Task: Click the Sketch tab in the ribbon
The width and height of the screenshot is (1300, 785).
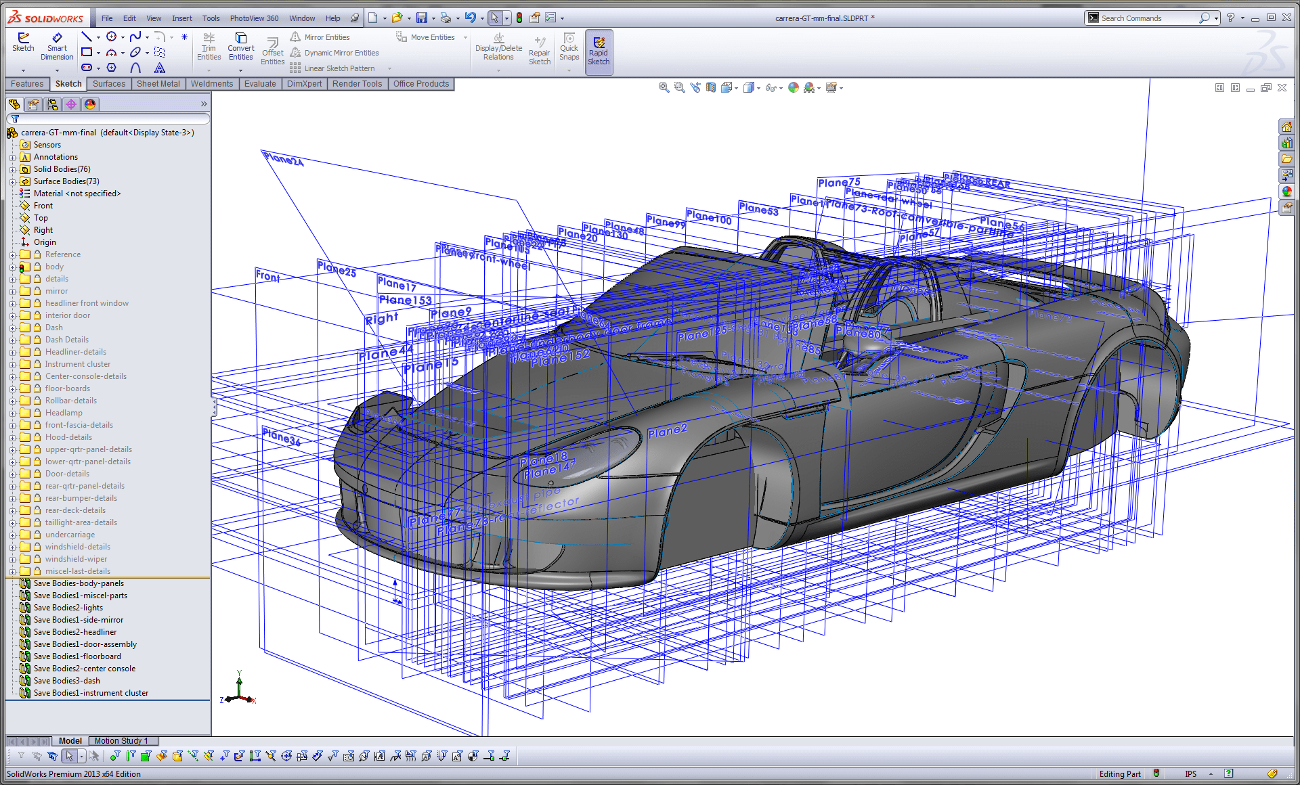Action: click(x=67, y=83)
